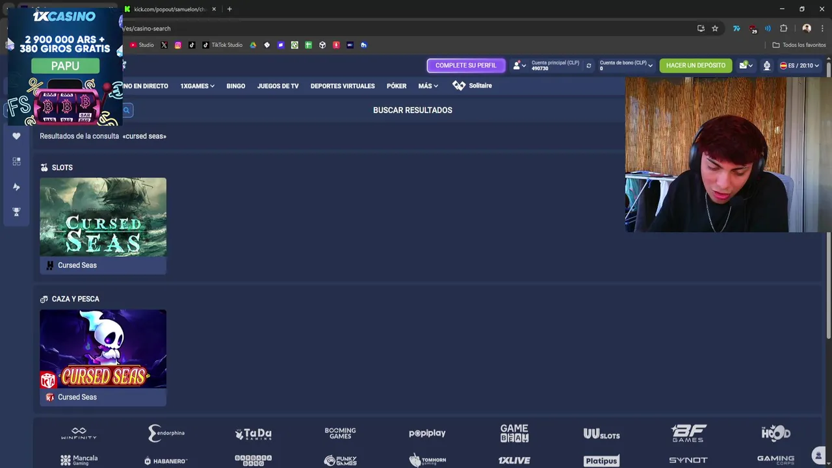Open the ES language and time dropdown

[799, 66]
